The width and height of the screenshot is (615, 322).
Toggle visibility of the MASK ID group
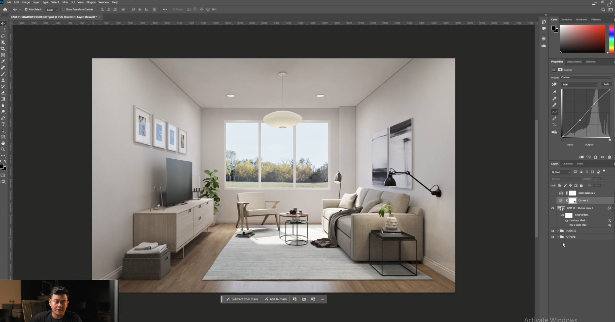[x=553, y=231]
